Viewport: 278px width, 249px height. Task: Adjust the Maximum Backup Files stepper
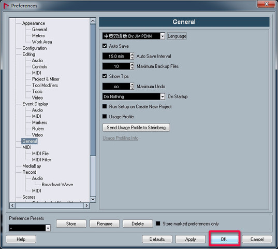pyautogui.click(x=132, y=66)
